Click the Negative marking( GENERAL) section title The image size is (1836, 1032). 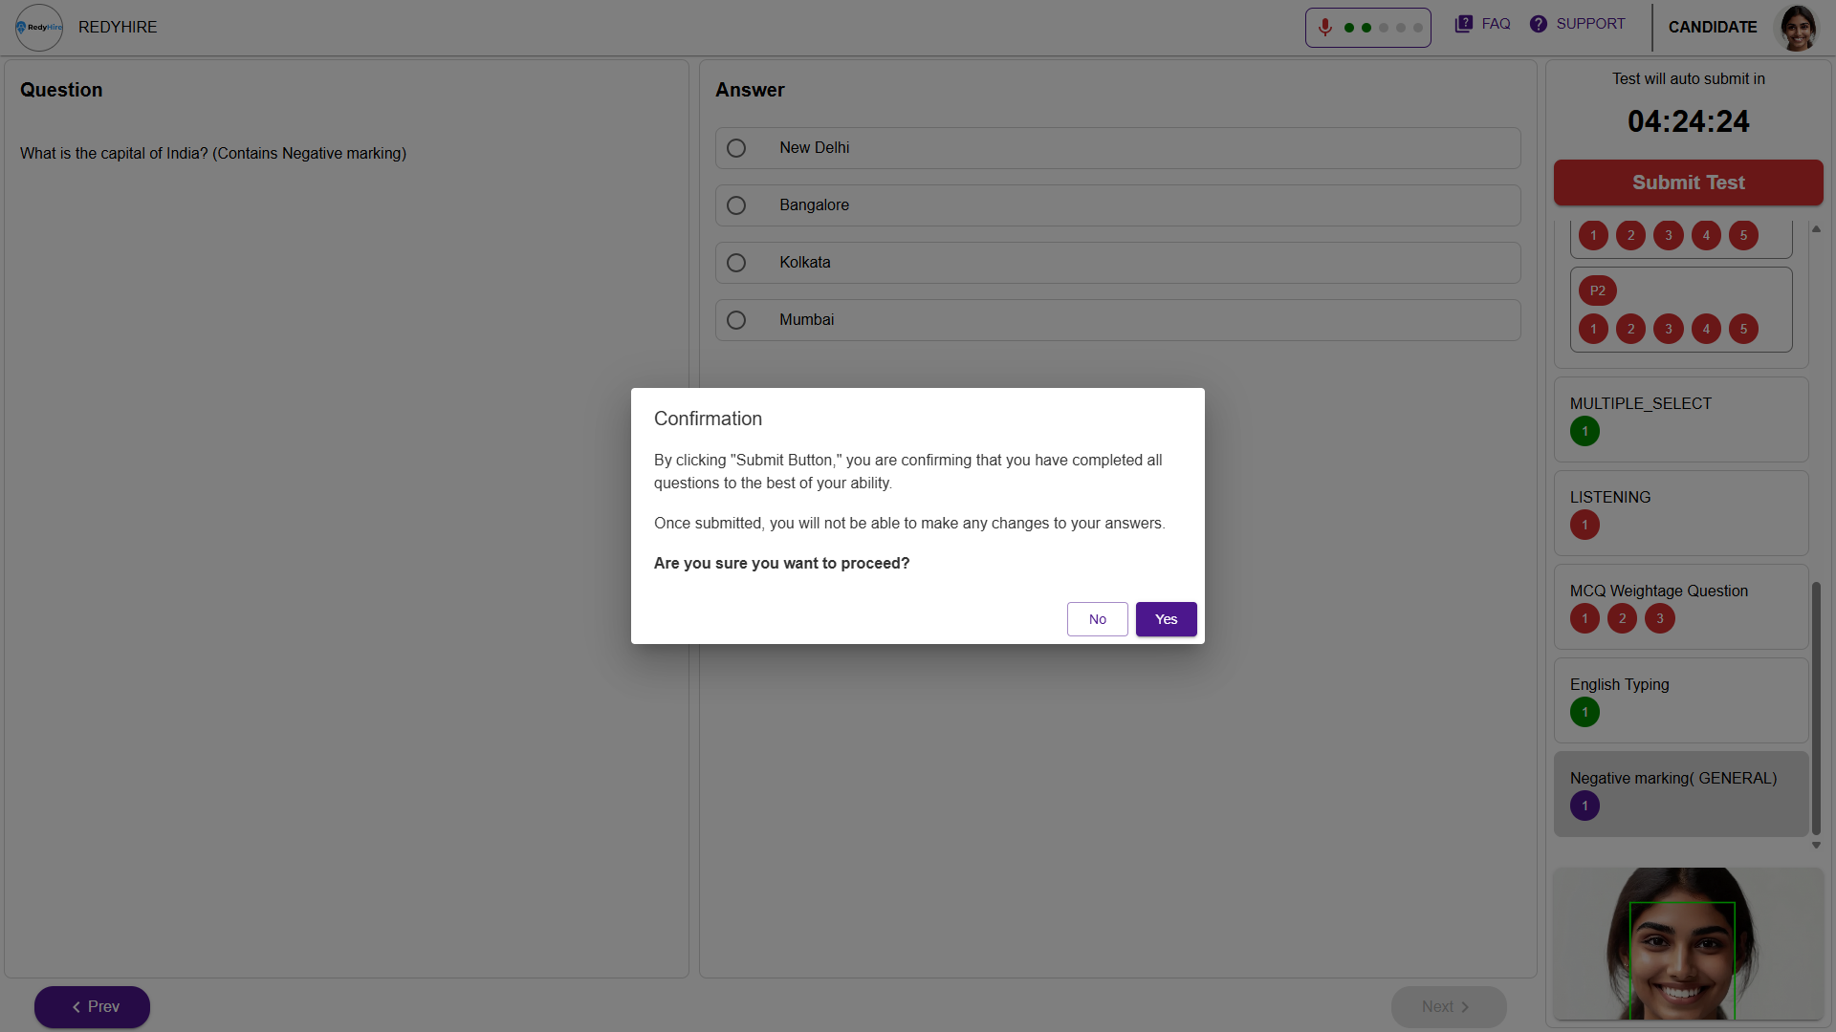click(1672, 778)
